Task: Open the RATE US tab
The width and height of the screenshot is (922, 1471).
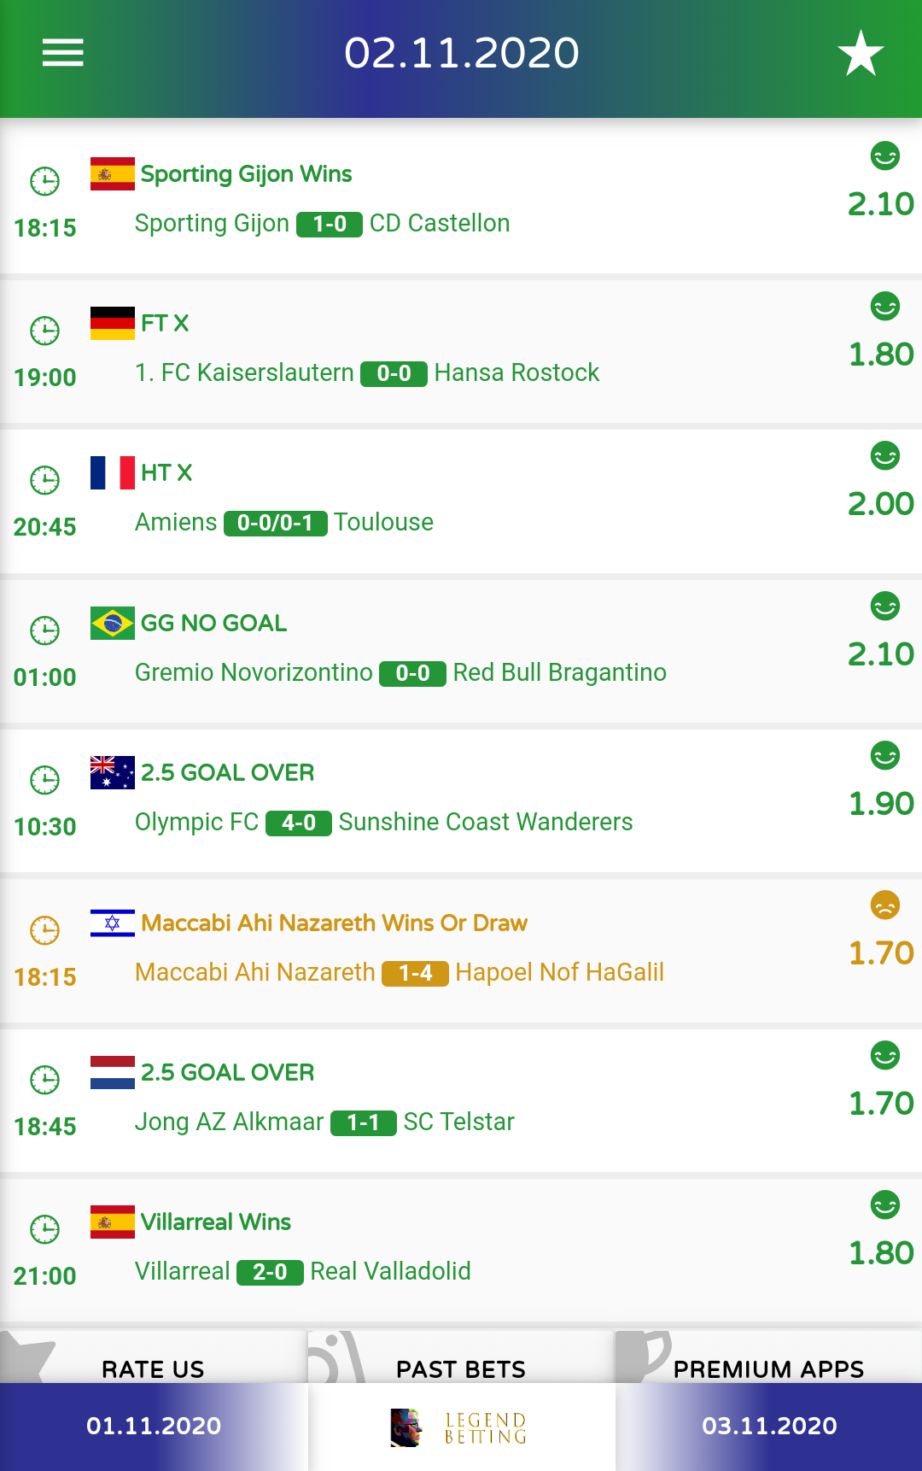Action: coord(154,1358)
